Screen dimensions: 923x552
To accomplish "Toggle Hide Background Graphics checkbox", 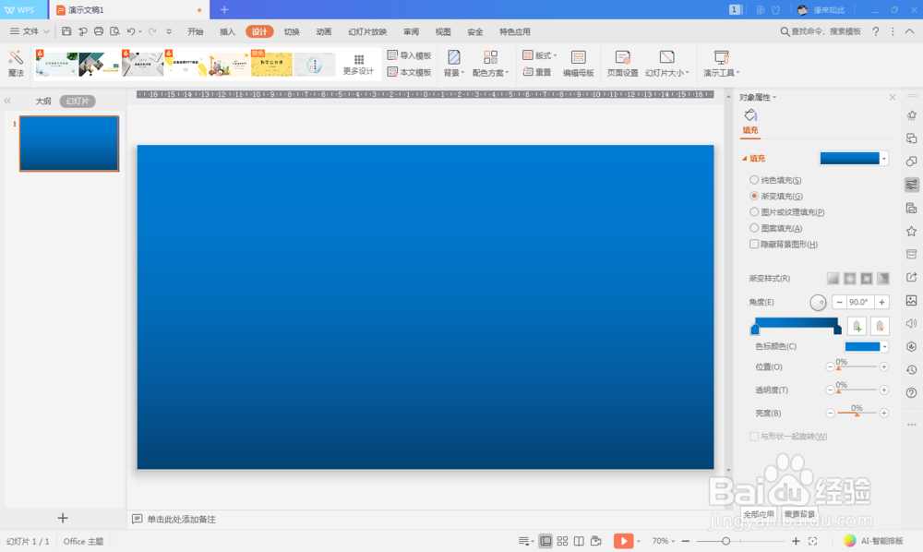I will point(753,244).
